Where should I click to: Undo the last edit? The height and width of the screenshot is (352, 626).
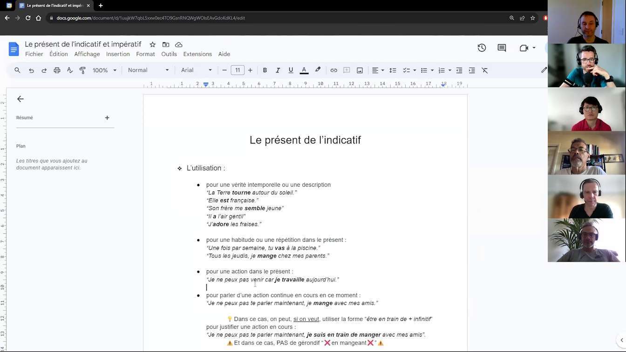point(31,70)
